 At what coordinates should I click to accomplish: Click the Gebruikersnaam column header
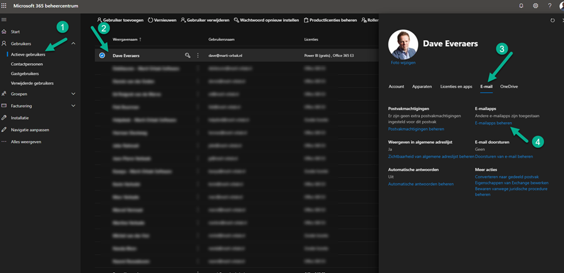pos(221,39)
